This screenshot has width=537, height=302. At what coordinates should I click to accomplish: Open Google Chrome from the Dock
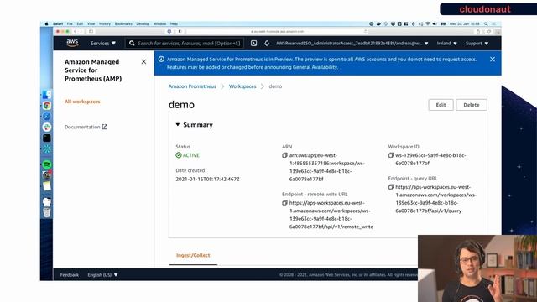click(x=47, y=106)
